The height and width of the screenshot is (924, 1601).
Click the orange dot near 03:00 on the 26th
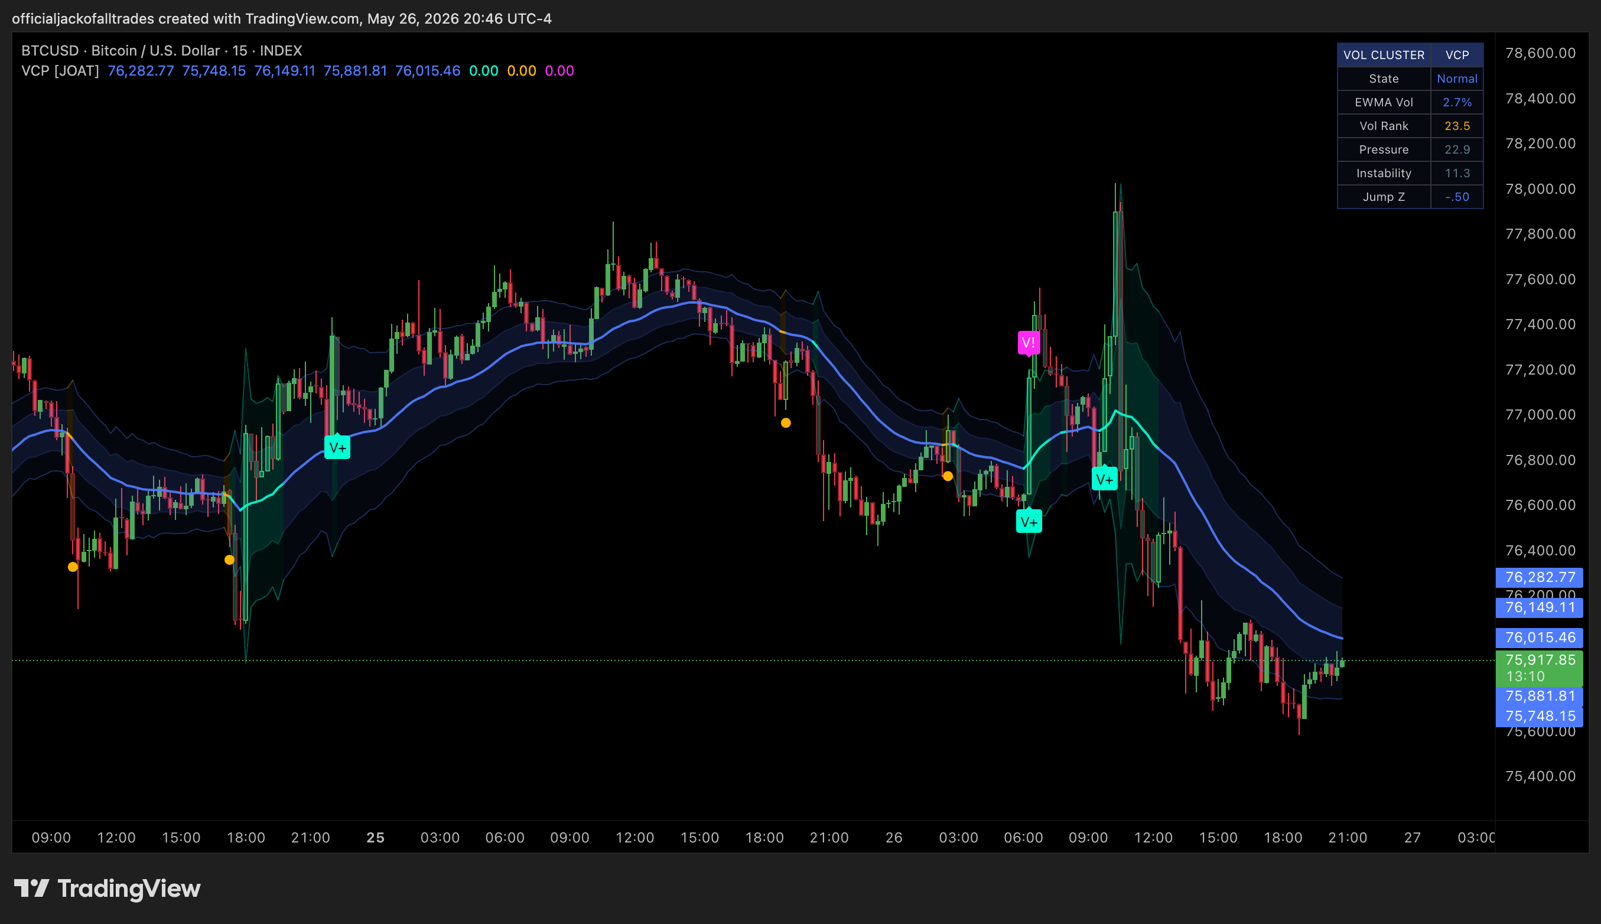click(948, 476)
